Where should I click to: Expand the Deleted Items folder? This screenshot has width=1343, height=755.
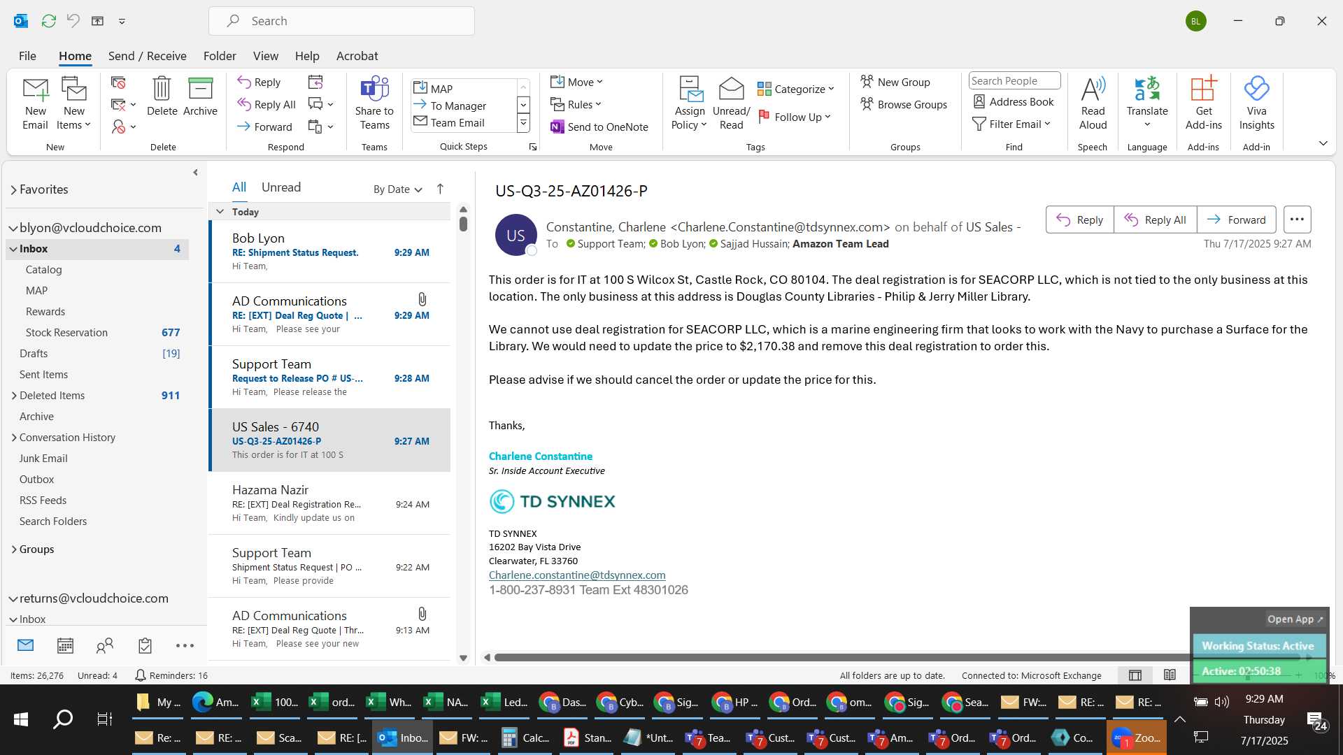tap(14, 396)
